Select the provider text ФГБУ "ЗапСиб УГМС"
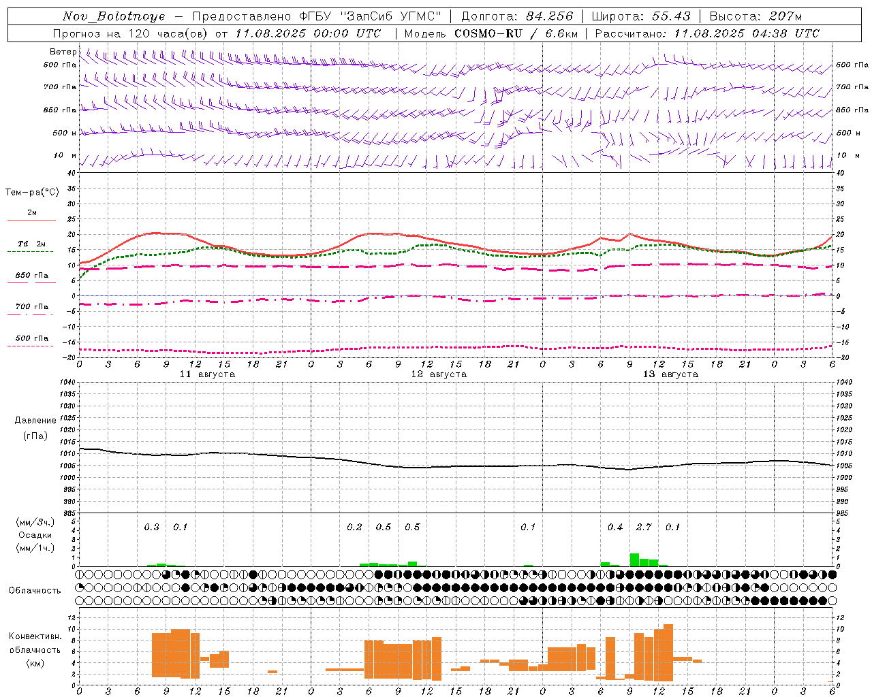 coord(370,16)
